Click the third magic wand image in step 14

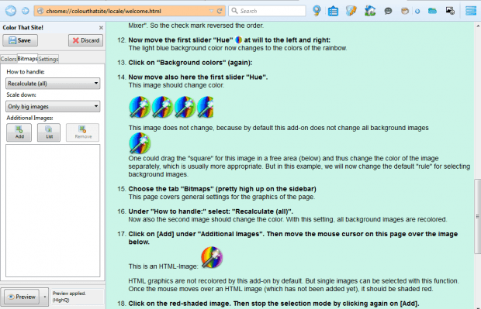click(185, 107)
